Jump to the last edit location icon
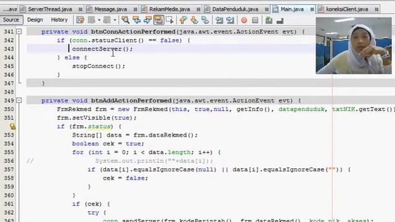The image size is (395, 222). [x=80, y=20]
